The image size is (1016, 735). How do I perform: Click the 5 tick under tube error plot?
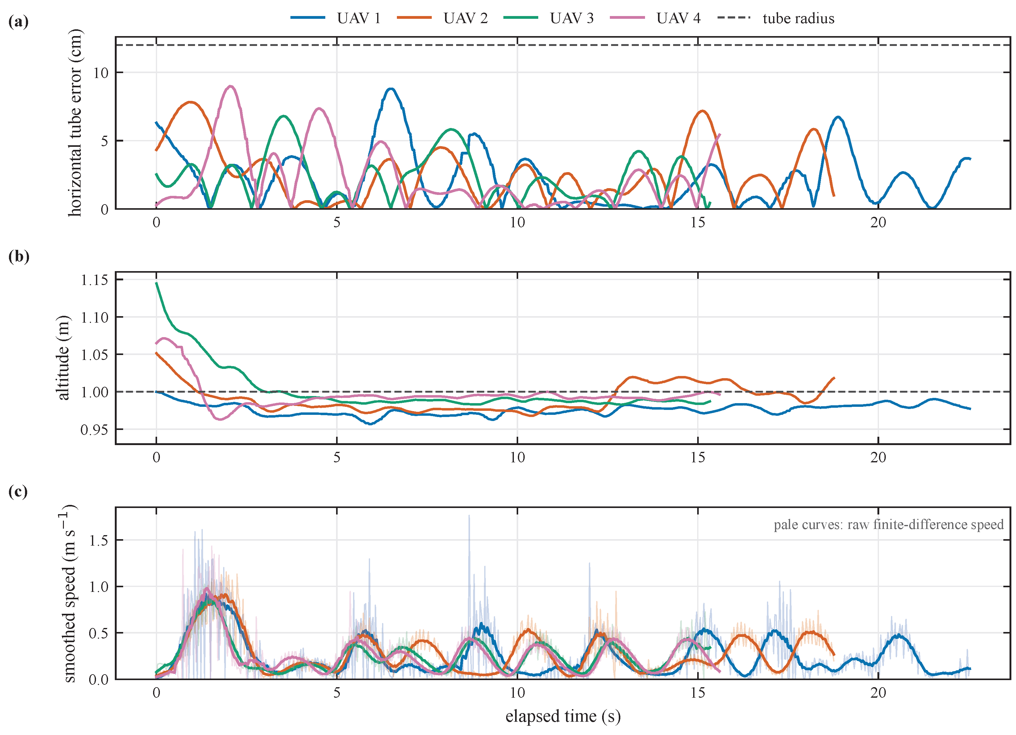click(337, 222)
